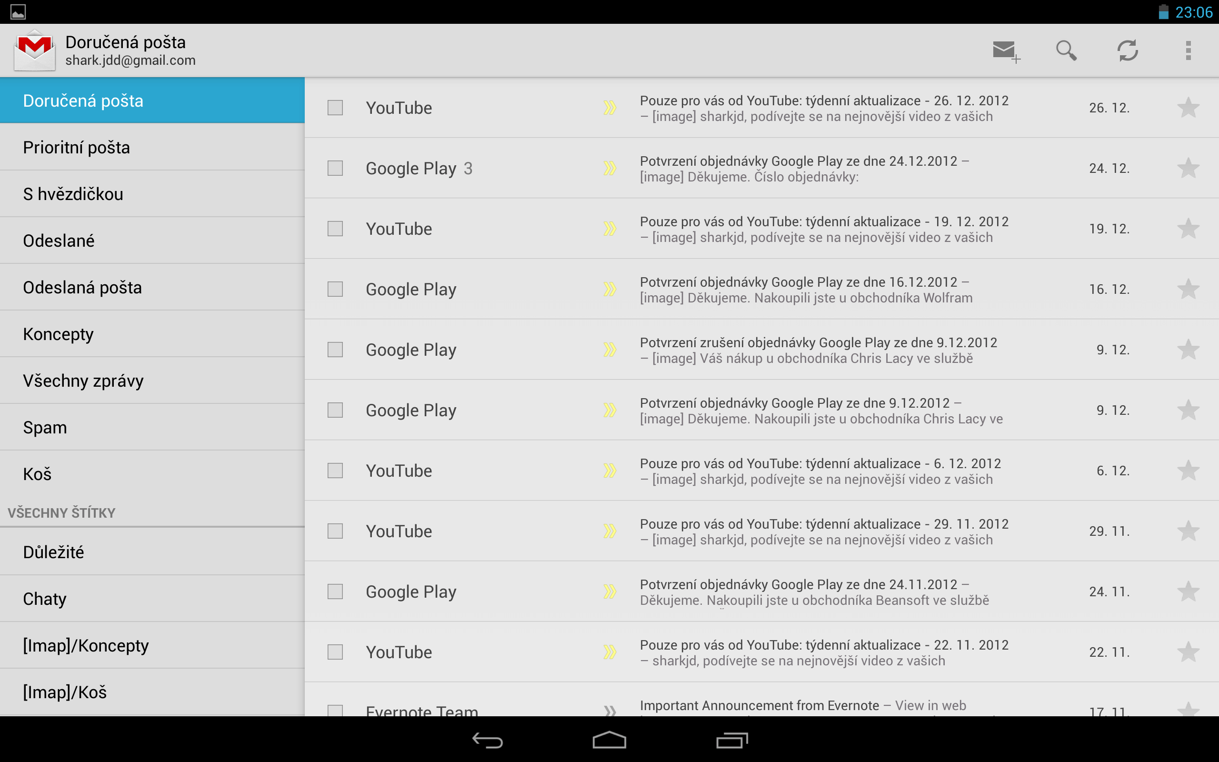Check the box for YouTube 6. 12. email

tap(335, 471)
